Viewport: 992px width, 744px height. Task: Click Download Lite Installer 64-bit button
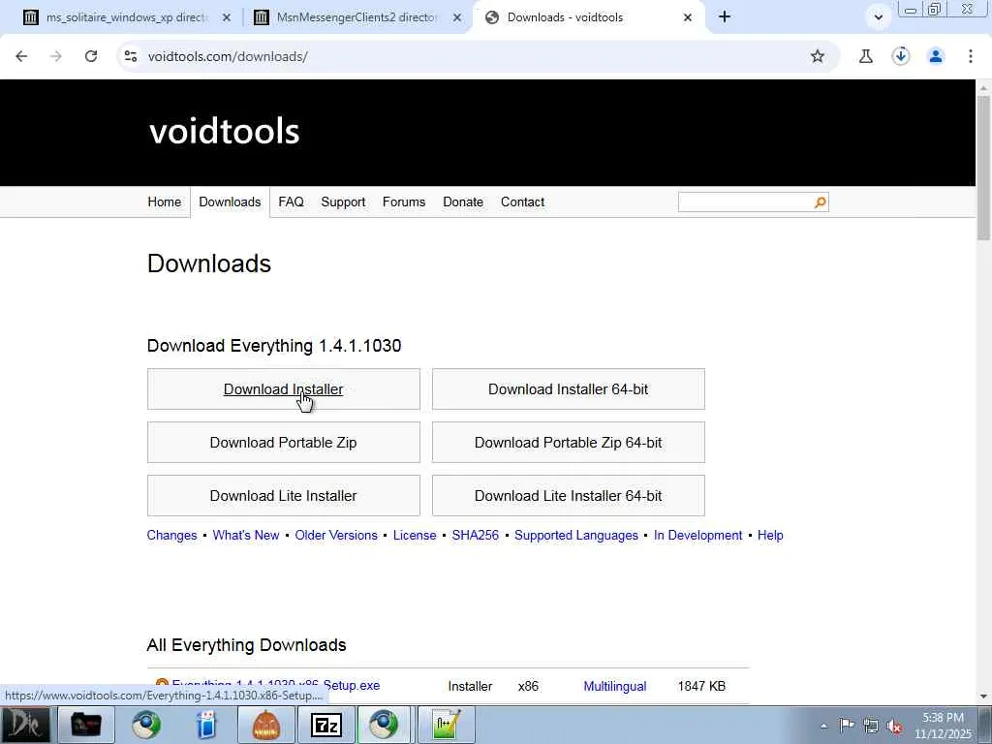(568, 495)
